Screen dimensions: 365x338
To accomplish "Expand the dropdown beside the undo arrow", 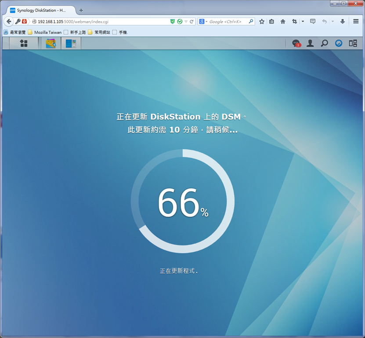I will (332, 22).
